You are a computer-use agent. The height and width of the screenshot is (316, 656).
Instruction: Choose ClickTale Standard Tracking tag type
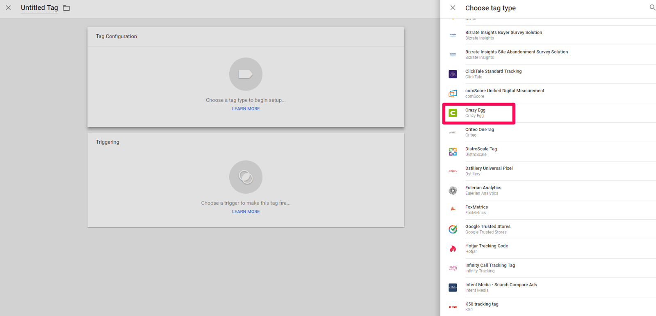click(x=493, y=71)
